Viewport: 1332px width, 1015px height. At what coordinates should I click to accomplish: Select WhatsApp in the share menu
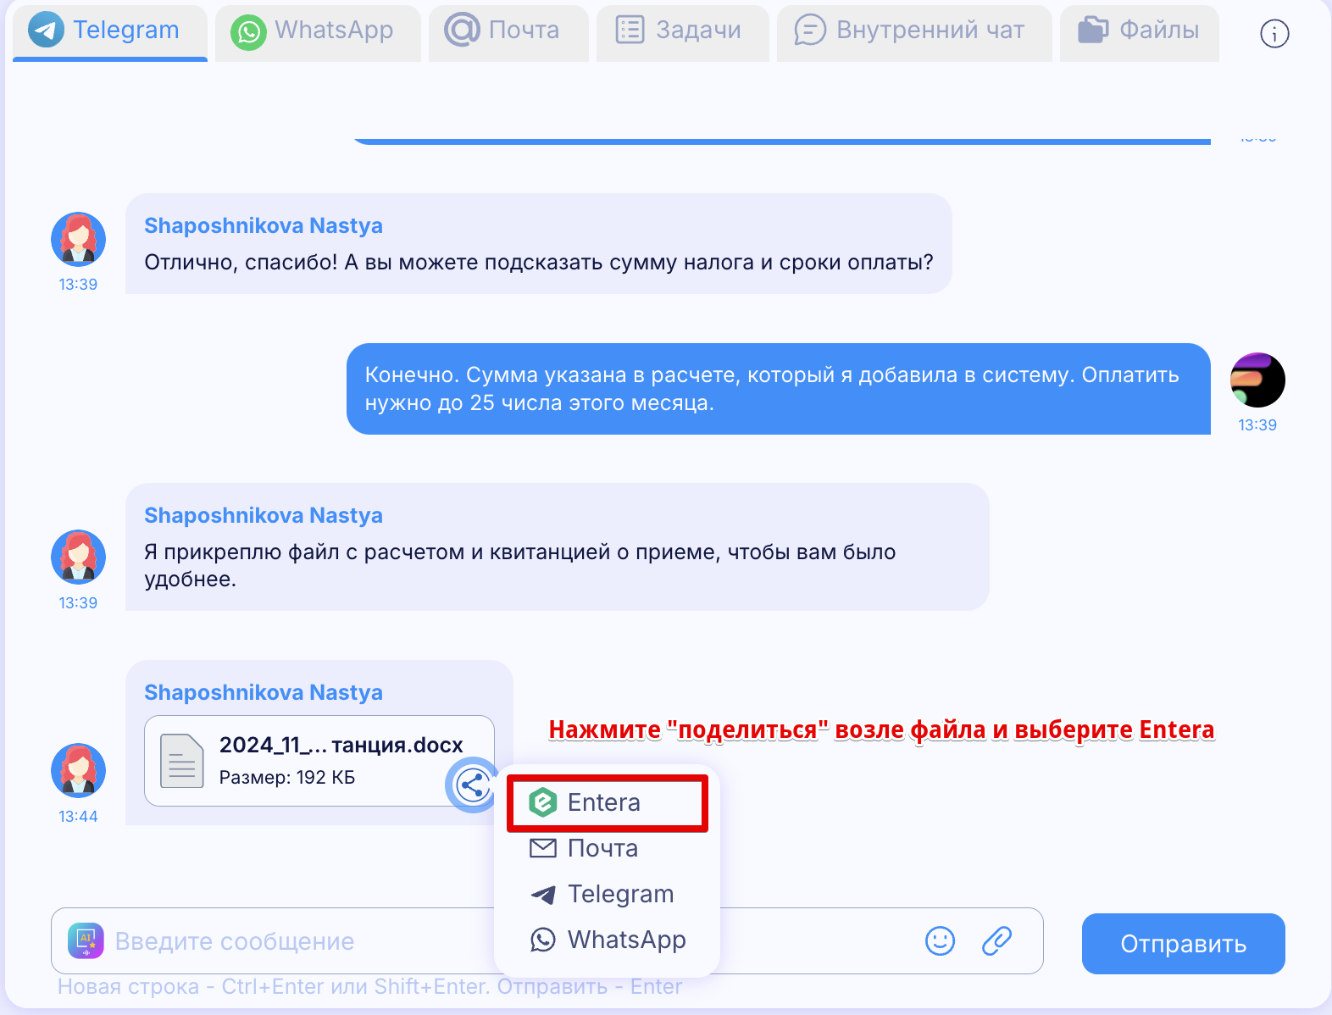(x=608, y=940)
